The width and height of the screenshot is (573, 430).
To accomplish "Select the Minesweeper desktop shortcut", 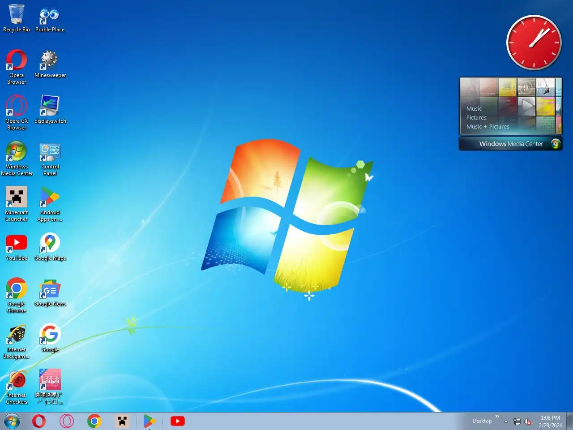I will click(x=50, y=64).
